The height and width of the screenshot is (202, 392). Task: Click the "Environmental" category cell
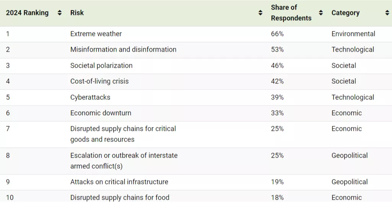[353, 34]
